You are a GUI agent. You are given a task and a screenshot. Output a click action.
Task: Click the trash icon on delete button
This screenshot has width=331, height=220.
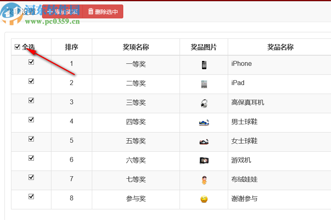[x=91, y=11]
